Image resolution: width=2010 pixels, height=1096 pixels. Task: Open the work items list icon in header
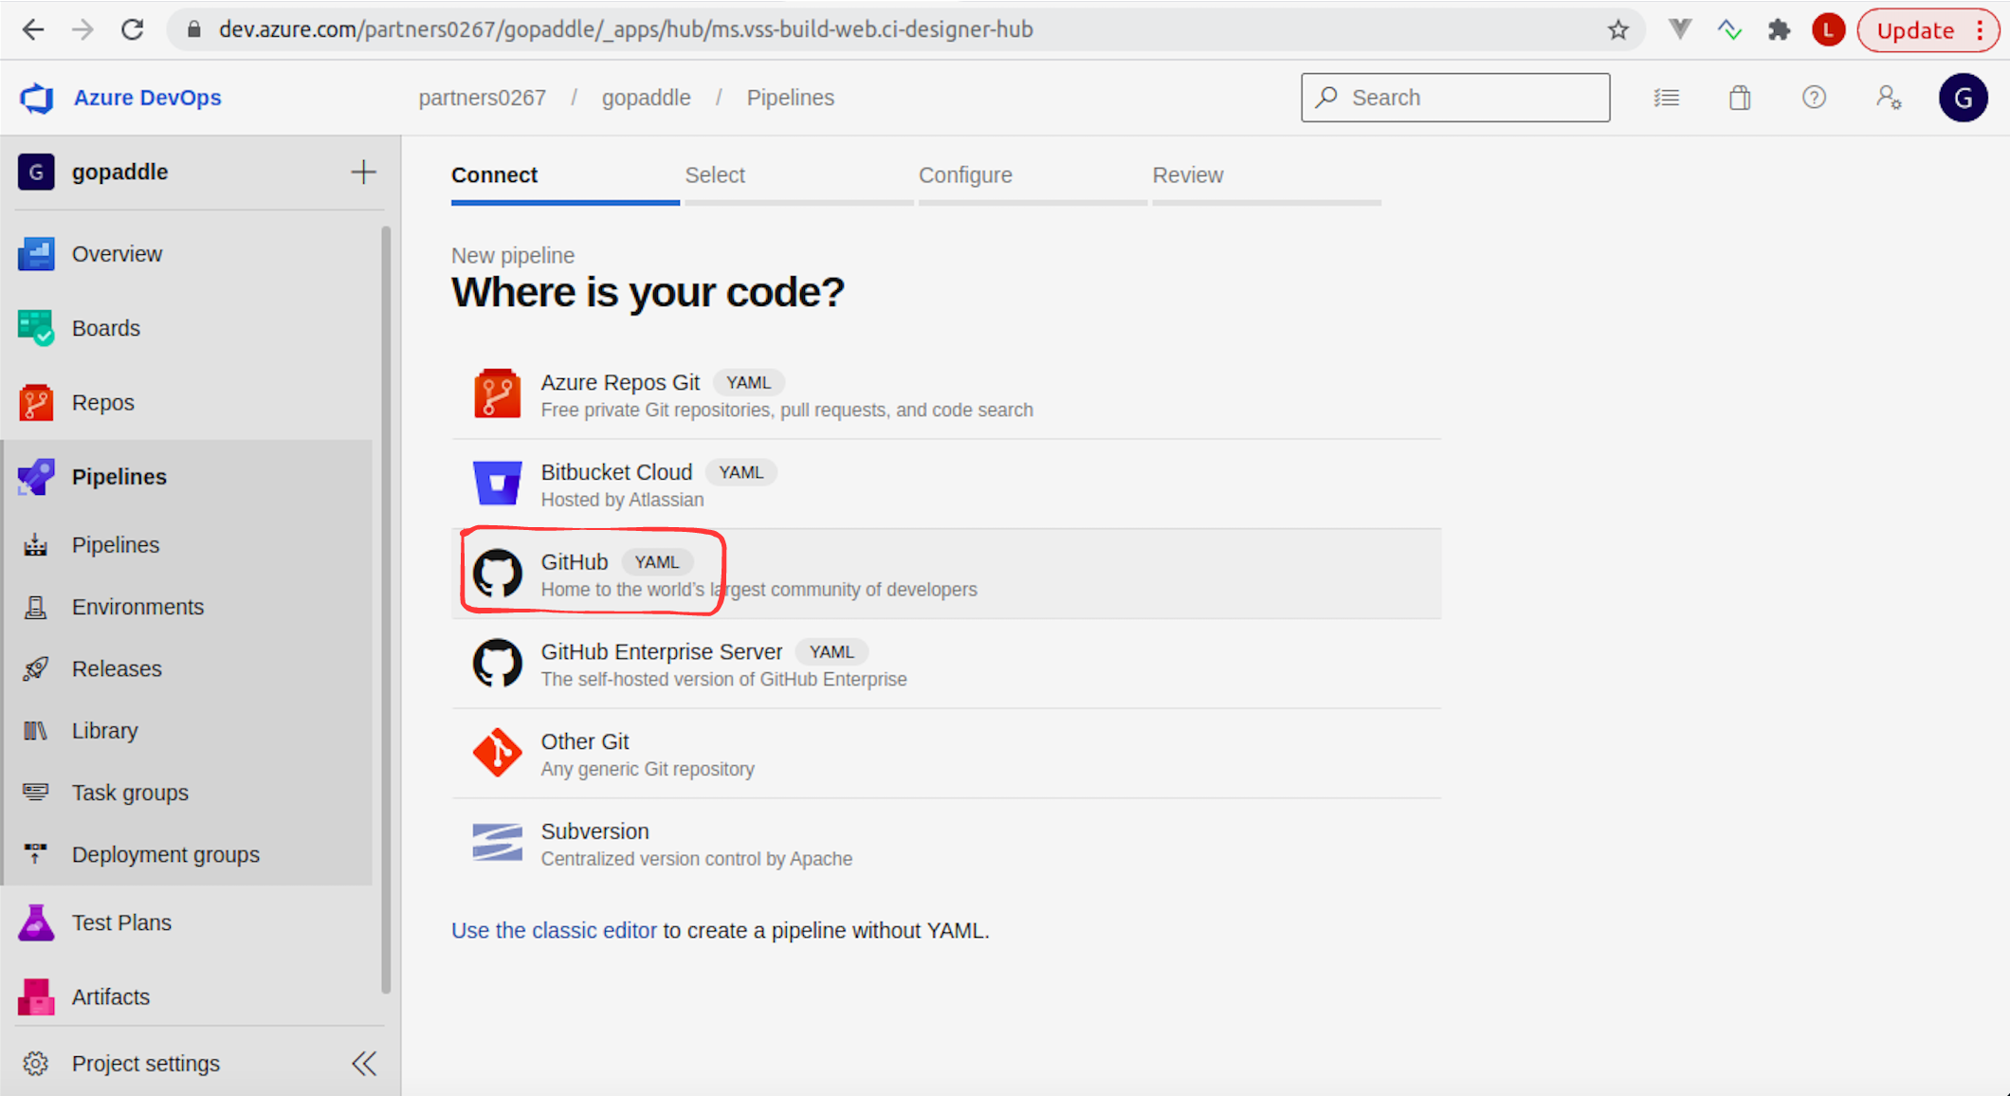click(1667, 98)
